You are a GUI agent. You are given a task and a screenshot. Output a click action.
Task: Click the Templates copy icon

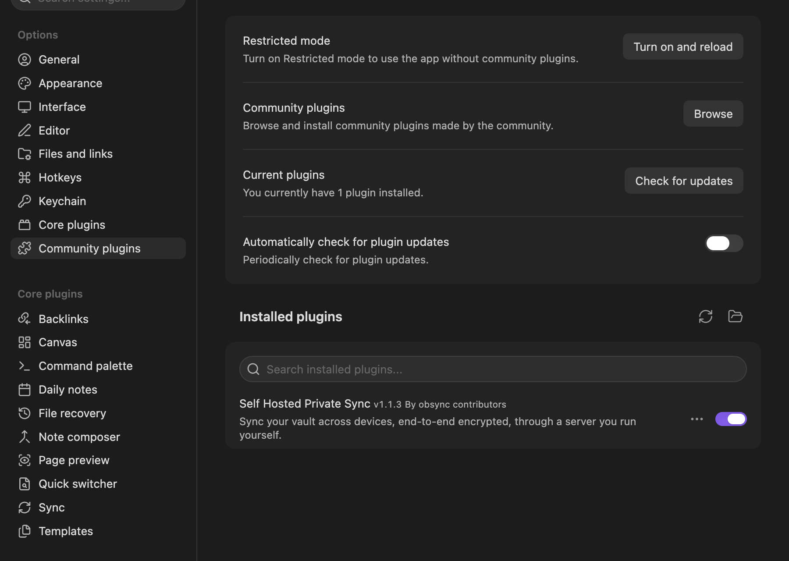[x=25, y=531]
